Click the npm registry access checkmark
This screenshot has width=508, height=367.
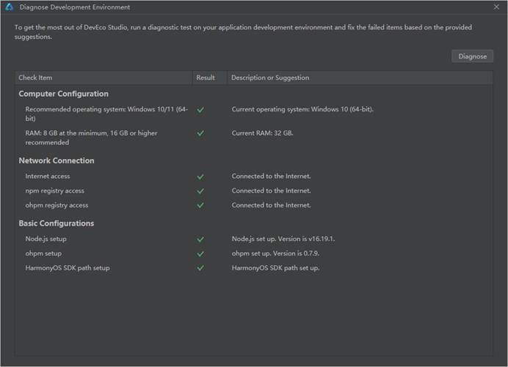click(200, 191)
